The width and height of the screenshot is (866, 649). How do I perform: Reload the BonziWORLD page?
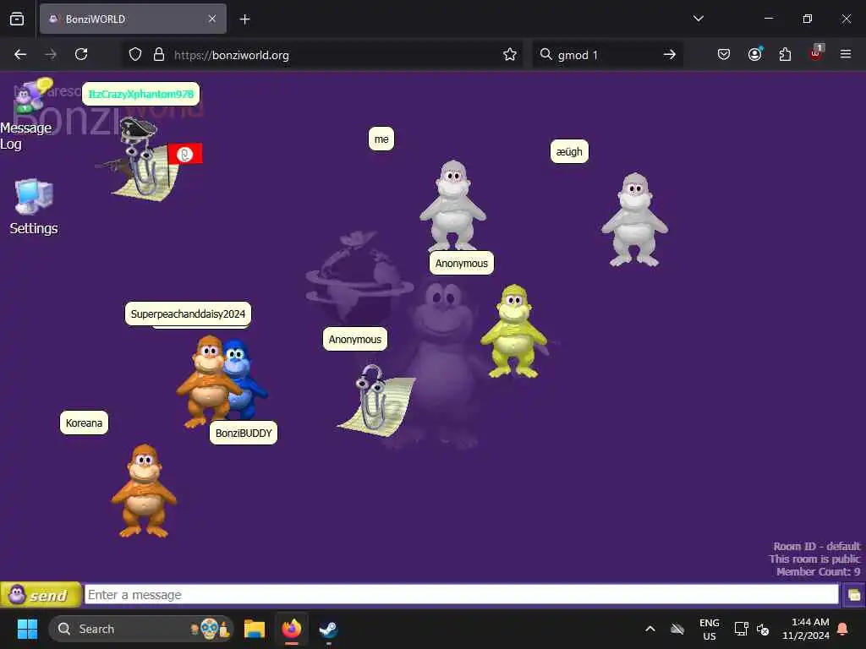(81, 55)
